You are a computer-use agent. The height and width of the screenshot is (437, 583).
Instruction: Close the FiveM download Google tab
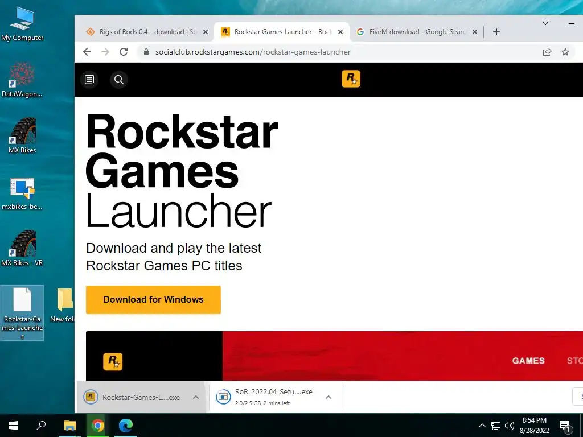pyautogui.click(x=474, y=32)
